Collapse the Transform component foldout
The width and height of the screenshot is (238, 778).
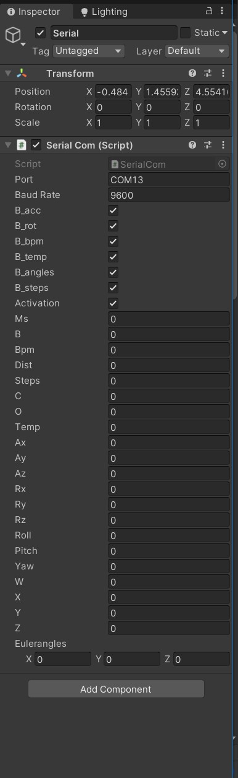(x=8, y=73)
